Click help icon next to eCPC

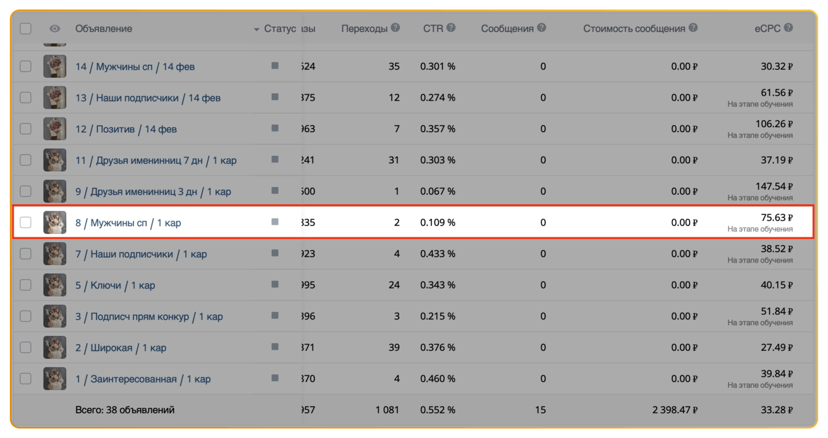tap(788, 28)
